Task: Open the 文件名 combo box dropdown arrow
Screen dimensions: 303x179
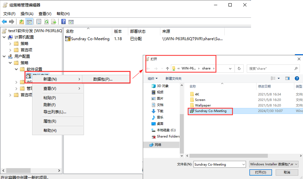Action: click(x=243, y=164)
